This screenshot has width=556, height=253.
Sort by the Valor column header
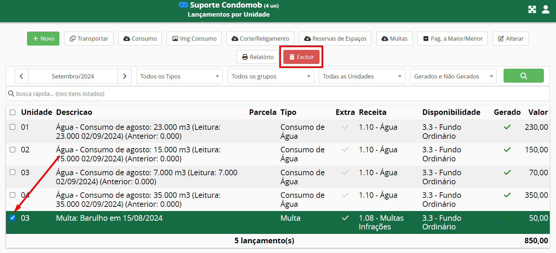pyautogui.click(x=538, y=112)
